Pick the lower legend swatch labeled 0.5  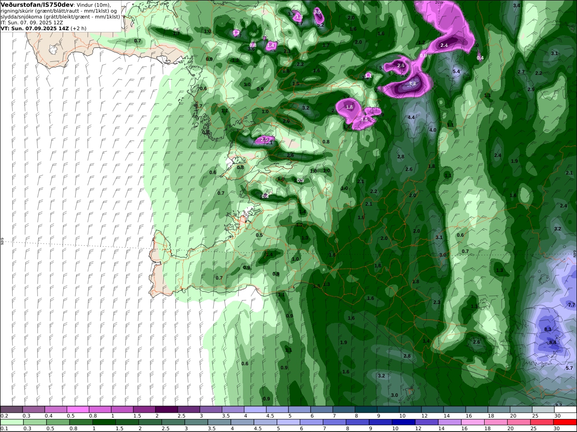click(57, 422)
